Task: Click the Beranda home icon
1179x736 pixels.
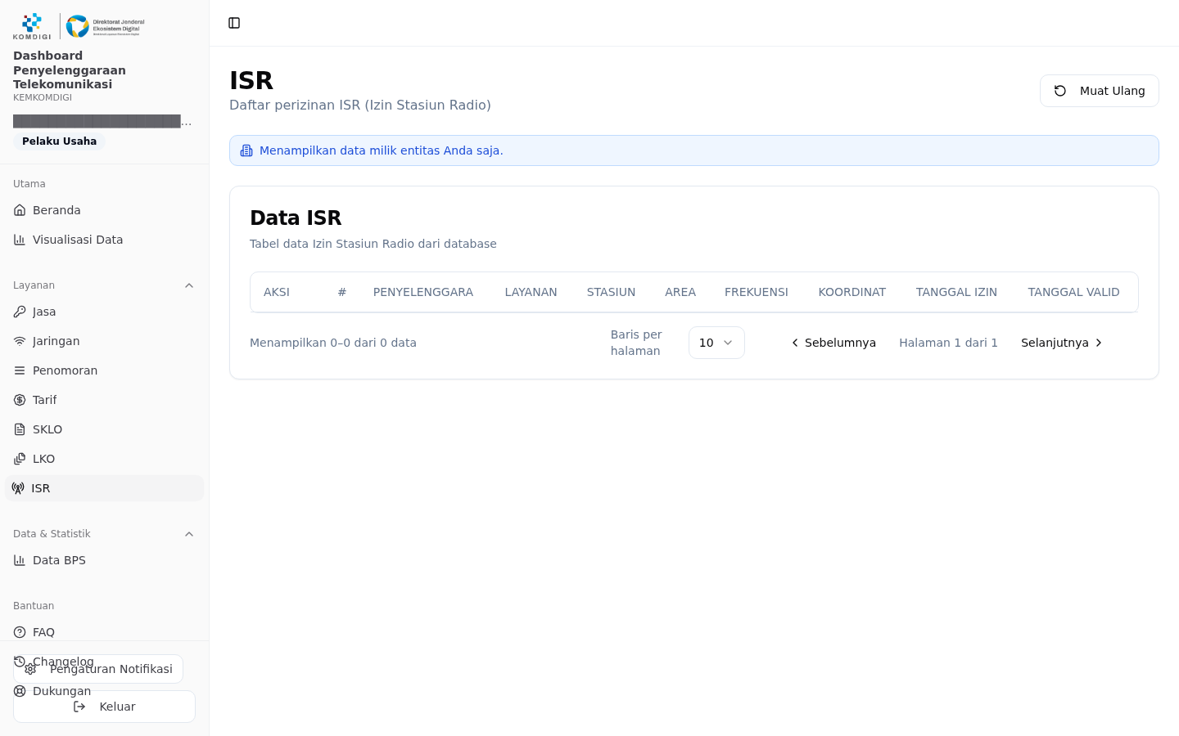Action: [20, 210]
